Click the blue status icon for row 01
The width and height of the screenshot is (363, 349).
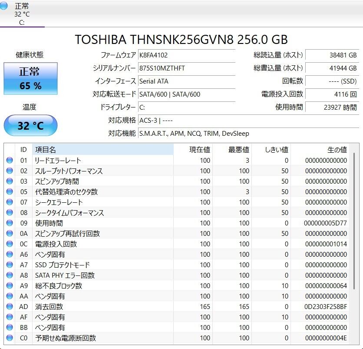coord(10,160)
